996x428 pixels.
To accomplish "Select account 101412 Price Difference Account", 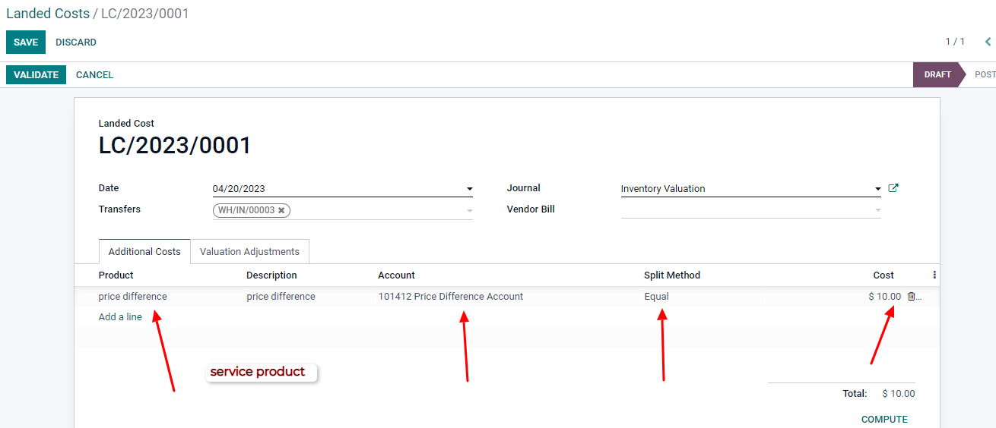I will [x=451, y=297].
